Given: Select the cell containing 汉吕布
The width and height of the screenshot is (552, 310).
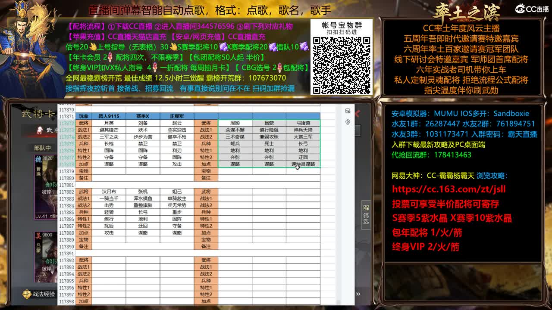Looking at the screenshot, I should click(x=109, y=192).
